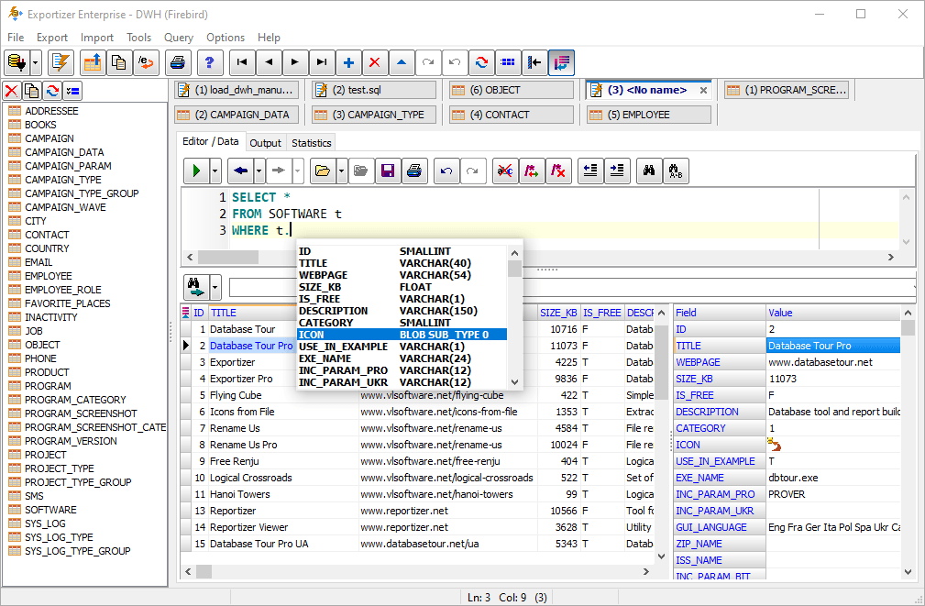Open the run query dropdown arrow

tap(215, 171)
